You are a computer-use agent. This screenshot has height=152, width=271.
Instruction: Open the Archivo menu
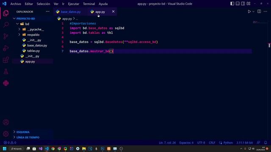(16, 4)
